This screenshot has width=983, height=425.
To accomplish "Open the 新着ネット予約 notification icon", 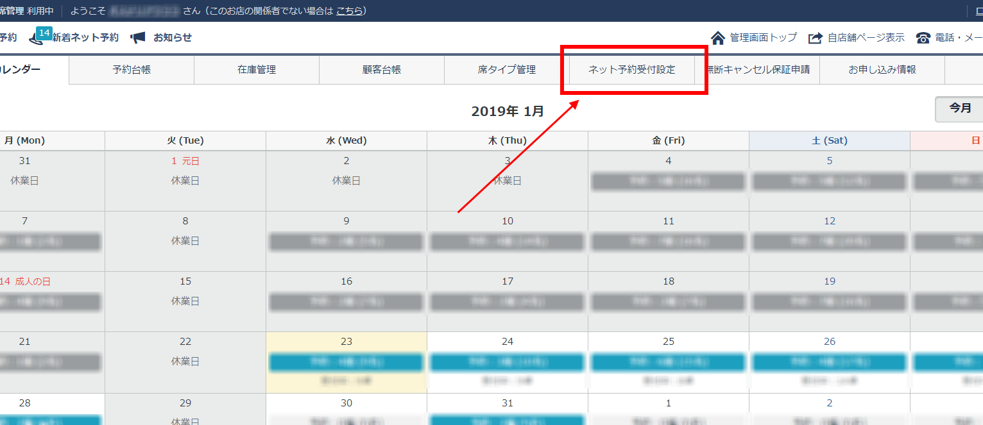I will point(37,39).
